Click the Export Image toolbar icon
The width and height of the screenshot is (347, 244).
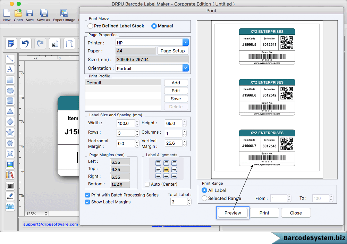tap(64, 14)
